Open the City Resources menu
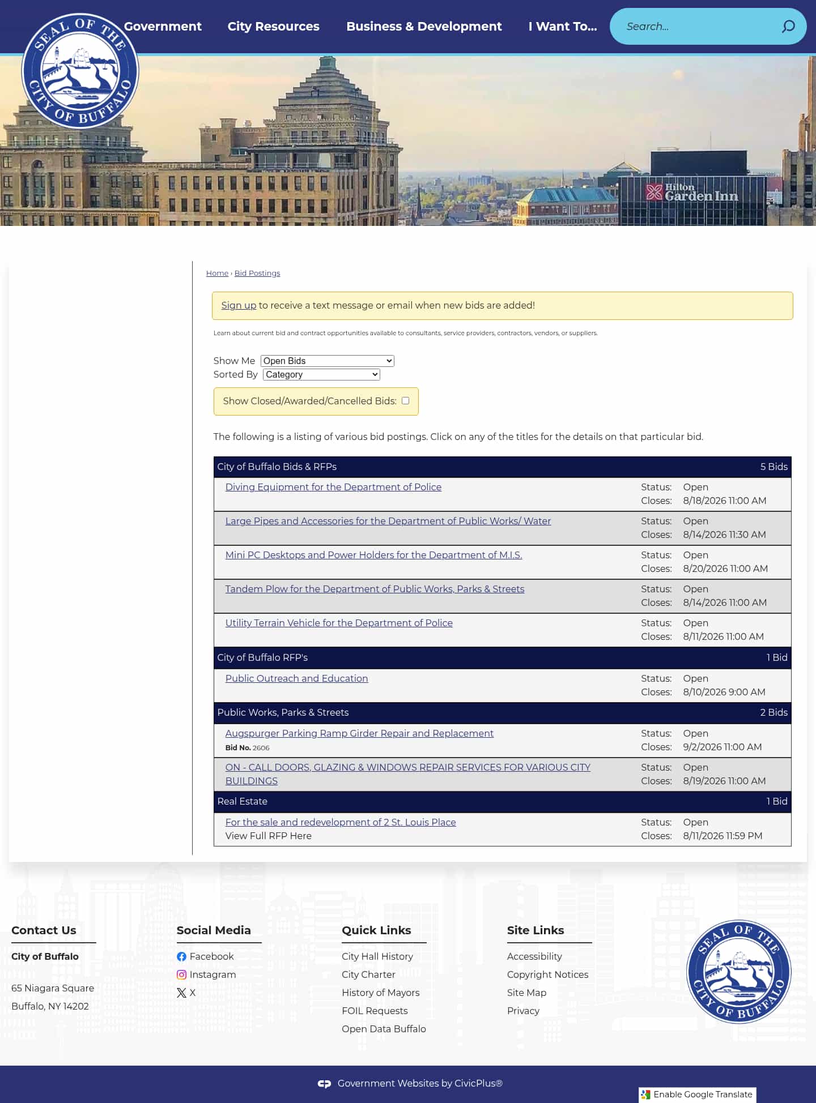The width and height of the screenshot is (816, 1103). pos(274,27)
